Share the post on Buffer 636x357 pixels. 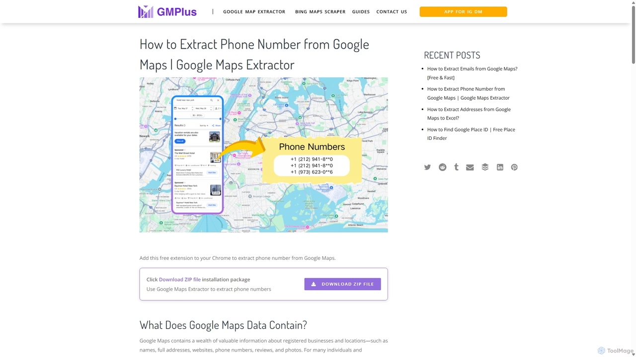pos(485,167)
